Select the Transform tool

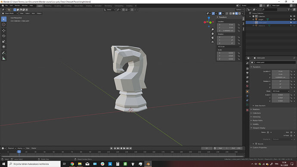click(x=4, y=47)
